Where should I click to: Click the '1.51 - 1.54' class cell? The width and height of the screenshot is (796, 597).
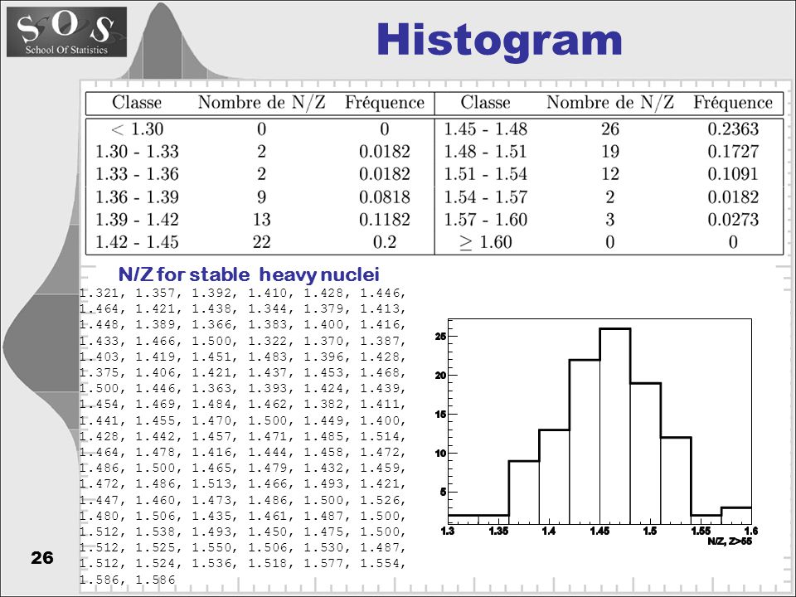click(486, 174)
